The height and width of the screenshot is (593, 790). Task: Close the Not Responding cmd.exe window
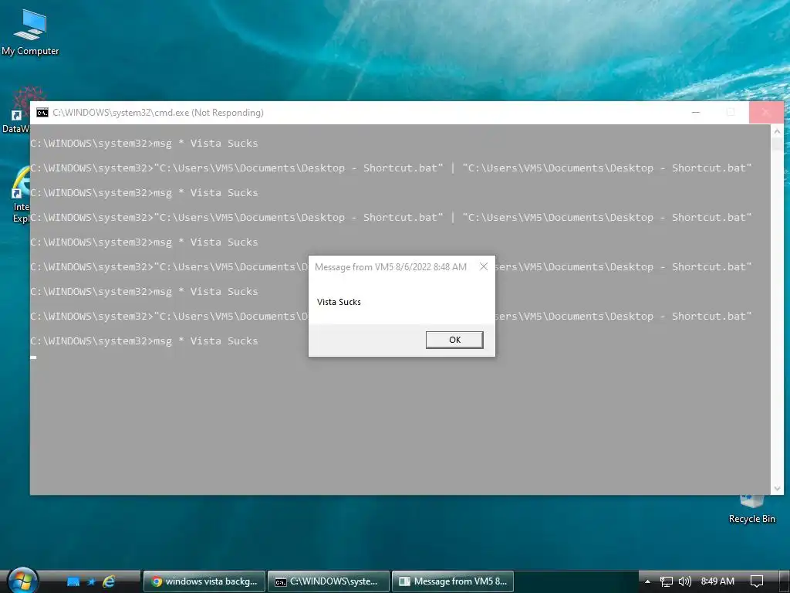766,113
